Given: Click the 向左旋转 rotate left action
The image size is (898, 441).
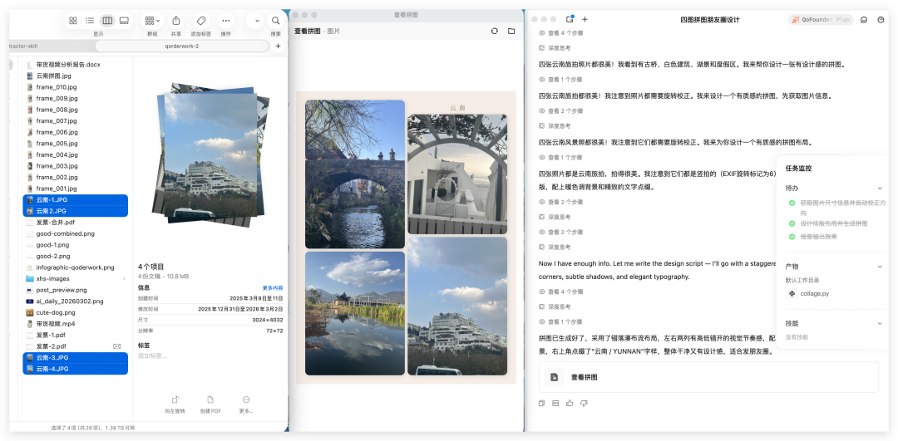Looking at the screenshot, I should tap(175, 404).
